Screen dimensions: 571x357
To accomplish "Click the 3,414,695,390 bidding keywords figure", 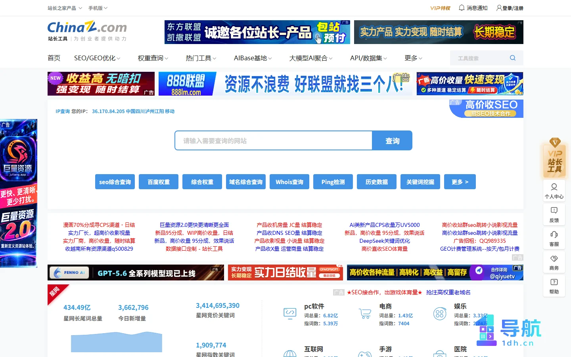I will (218, 305).
